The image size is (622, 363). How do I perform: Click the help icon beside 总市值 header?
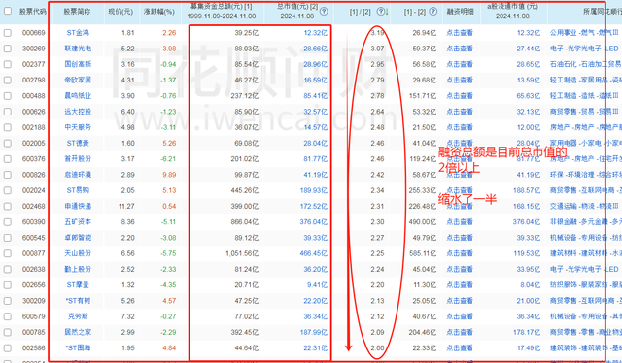pyautogui.click(x=324, y=12)
